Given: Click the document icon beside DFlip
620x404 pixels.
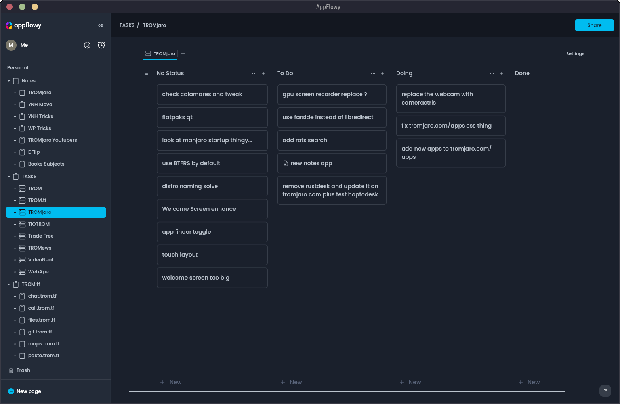Looking at the screenshot, I should 22,152.
